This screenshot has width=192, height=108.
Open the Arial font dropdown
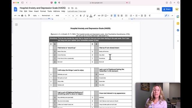pos(61,16)
